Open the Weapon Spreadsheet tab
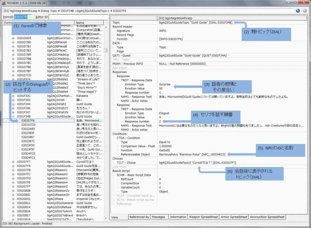This screenshot has height=228, width=311. point(203,217)
